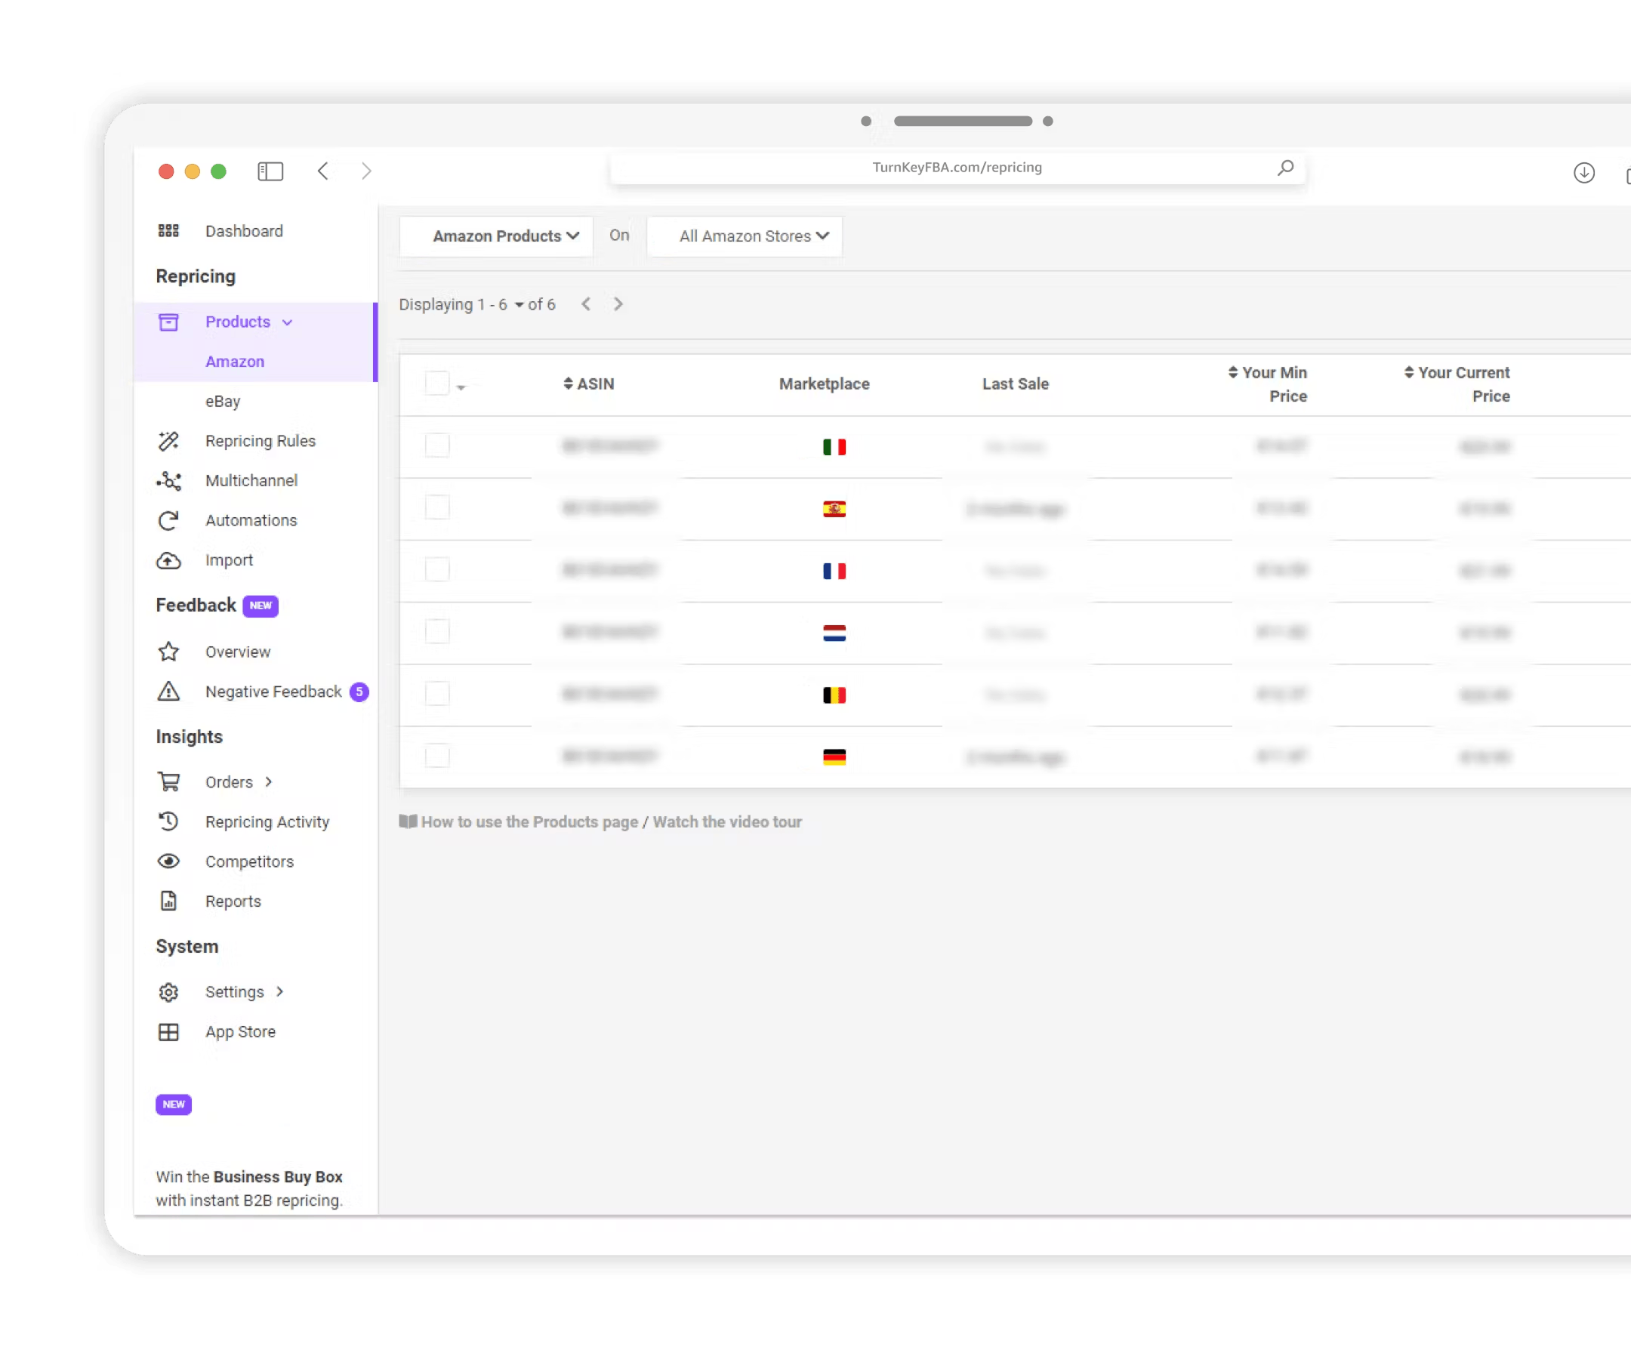Click the browser downloads icon

point(1583,172)
